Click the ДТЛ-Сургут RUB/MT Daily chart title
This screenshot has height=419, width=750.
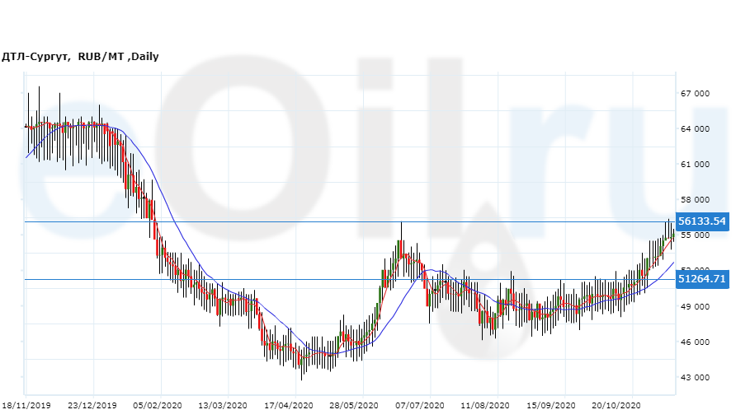click(x=80, y=57)
